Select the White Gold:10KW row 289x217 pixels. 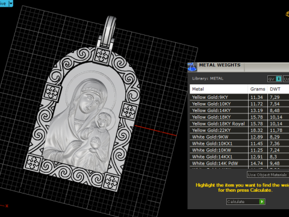[240, 150]
